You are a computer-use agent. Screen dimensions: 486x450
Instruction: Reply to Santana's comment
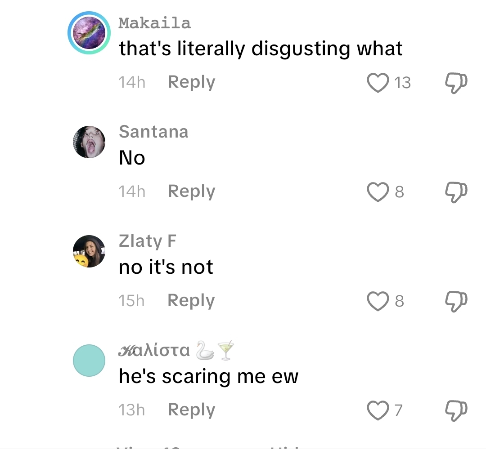(191, 192)
